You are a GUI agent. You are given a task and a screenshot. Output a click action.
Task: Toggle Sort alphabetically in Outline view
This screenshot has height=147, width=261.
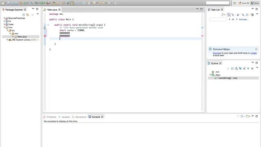pos(236,69)
